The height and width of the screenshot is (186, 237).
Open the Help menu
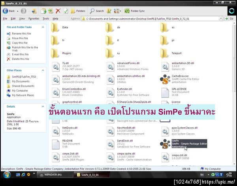click(x=55, y=19)
